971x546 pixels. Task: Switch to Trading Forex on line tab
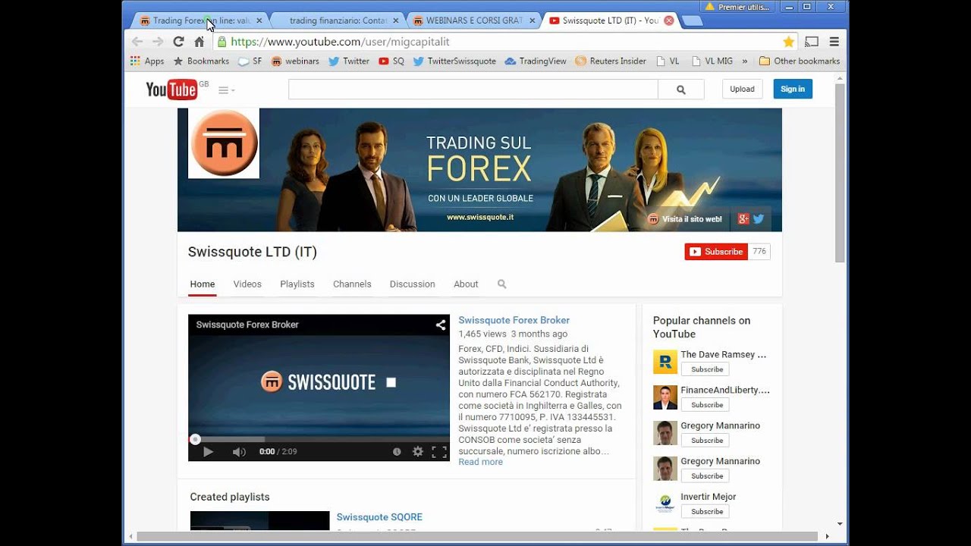click(x=200, y=20)
